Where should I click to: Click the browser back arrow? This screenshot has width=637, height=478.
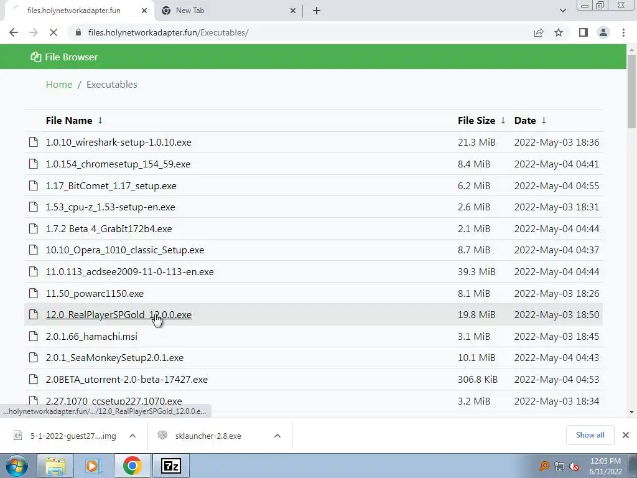[14, 32]
